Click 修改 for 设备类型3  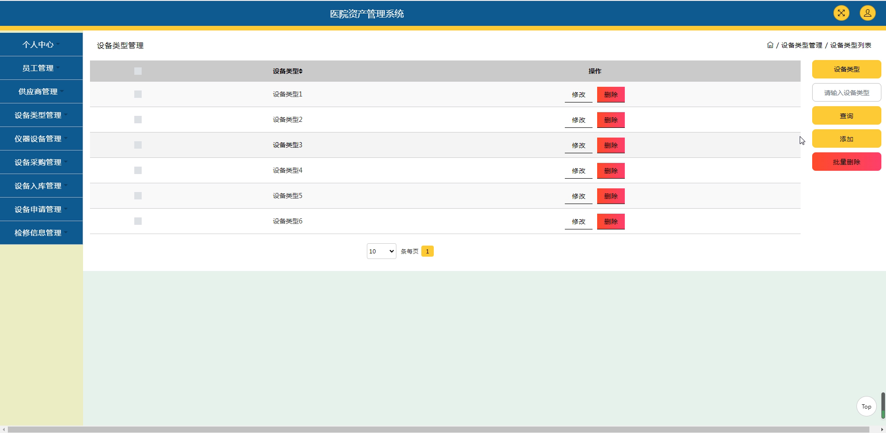(x=579, y=145)
